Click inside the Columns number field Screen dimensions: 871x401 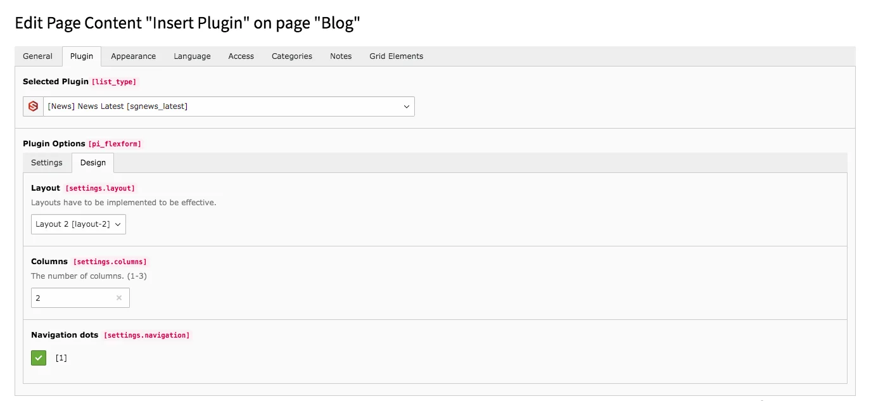(70, 298)
